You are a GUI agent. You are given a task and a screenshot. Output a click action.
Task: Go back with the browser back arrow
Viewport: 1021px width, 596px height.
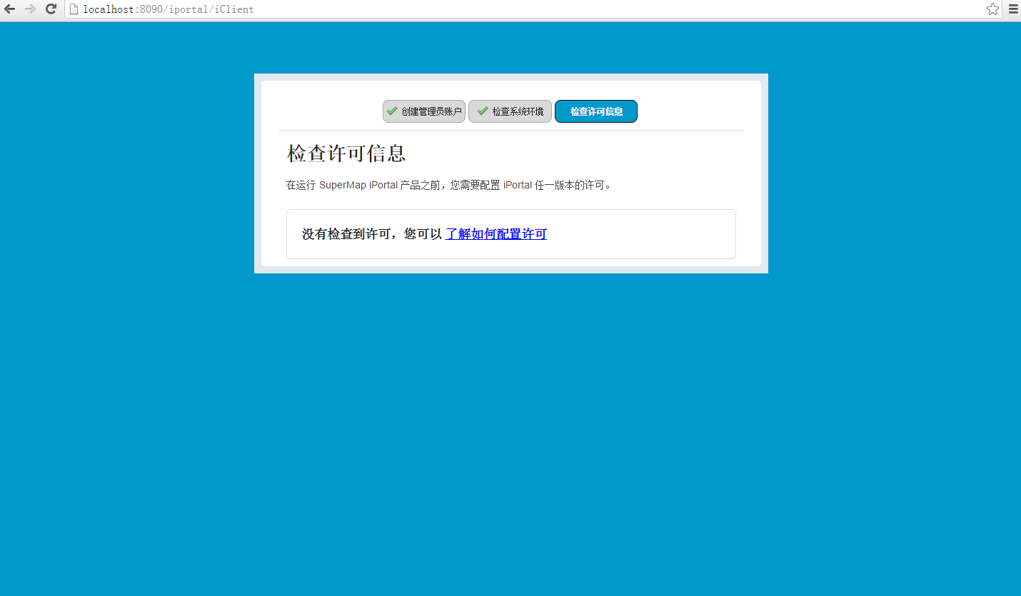[x=9, y=9]
